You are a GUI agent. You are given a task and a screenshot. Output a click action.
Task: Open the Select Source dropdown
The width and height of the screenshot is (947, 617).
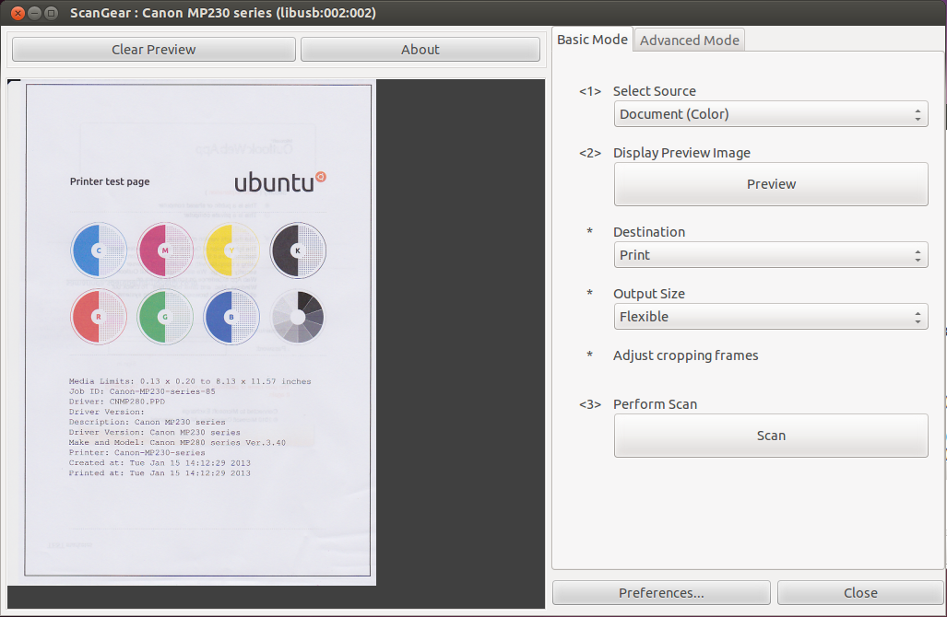pos(771,114)
